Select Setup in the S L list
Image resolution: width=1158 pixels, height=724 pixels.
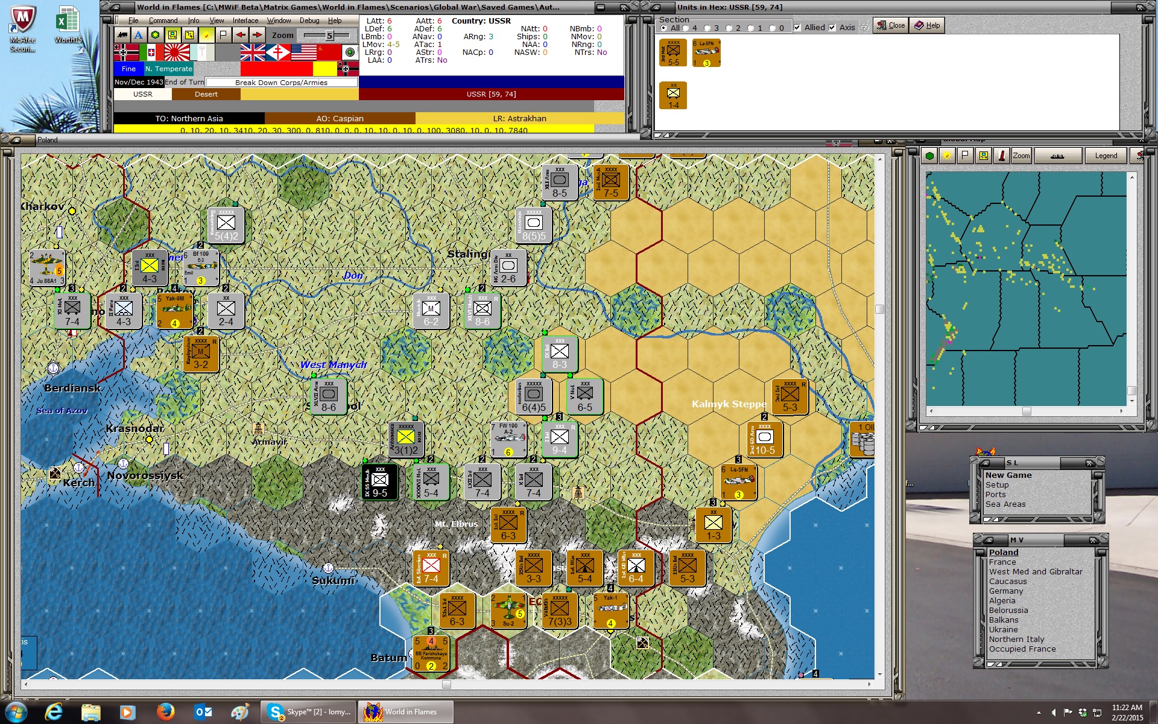(x=997, y=485)
